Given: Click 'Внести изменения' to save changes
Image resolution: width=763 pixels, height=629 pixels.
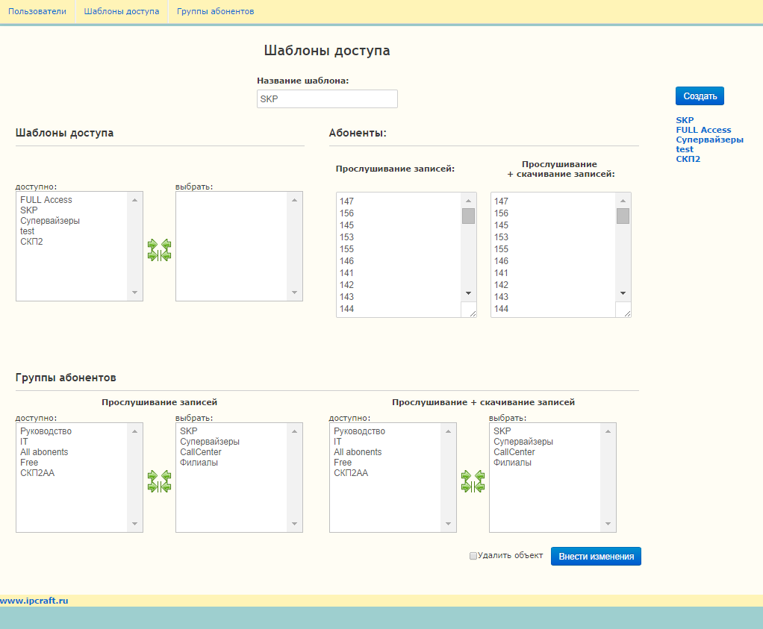Looking at the screenshot, I should click(596, 557).
